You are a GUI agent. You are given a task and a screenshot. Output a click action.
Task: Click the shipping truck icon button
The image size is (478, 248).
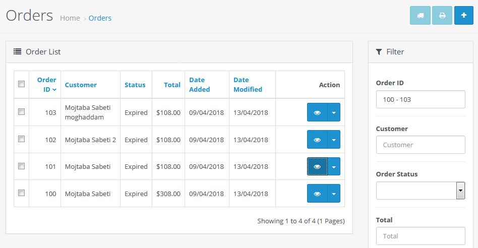click(x=421, y=16)
